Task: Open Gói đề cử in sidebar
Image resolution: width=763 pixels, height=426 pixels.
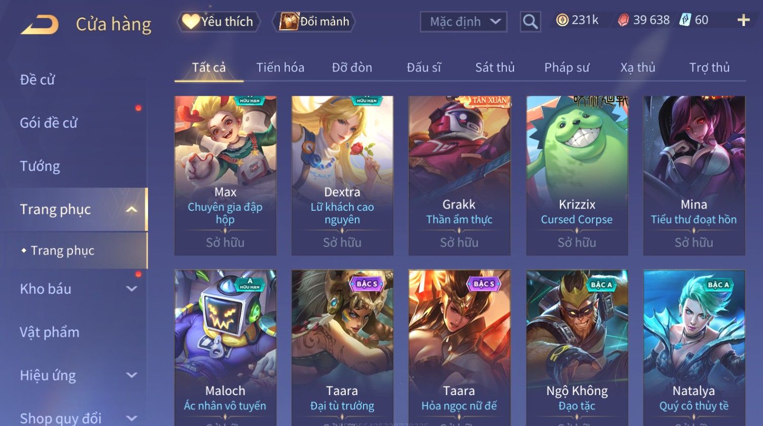Action: (49, 123)
